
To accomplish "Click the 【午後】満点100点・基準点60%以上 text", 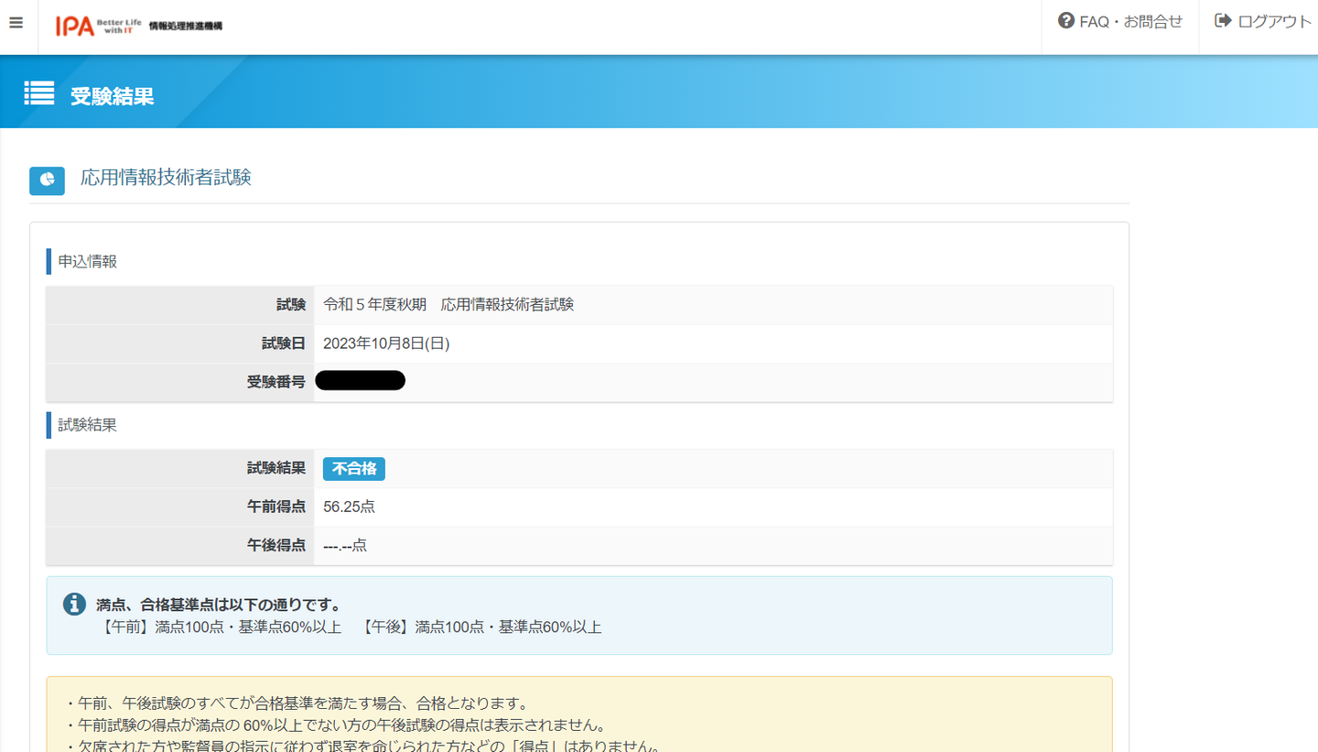I will pos(481,627).
